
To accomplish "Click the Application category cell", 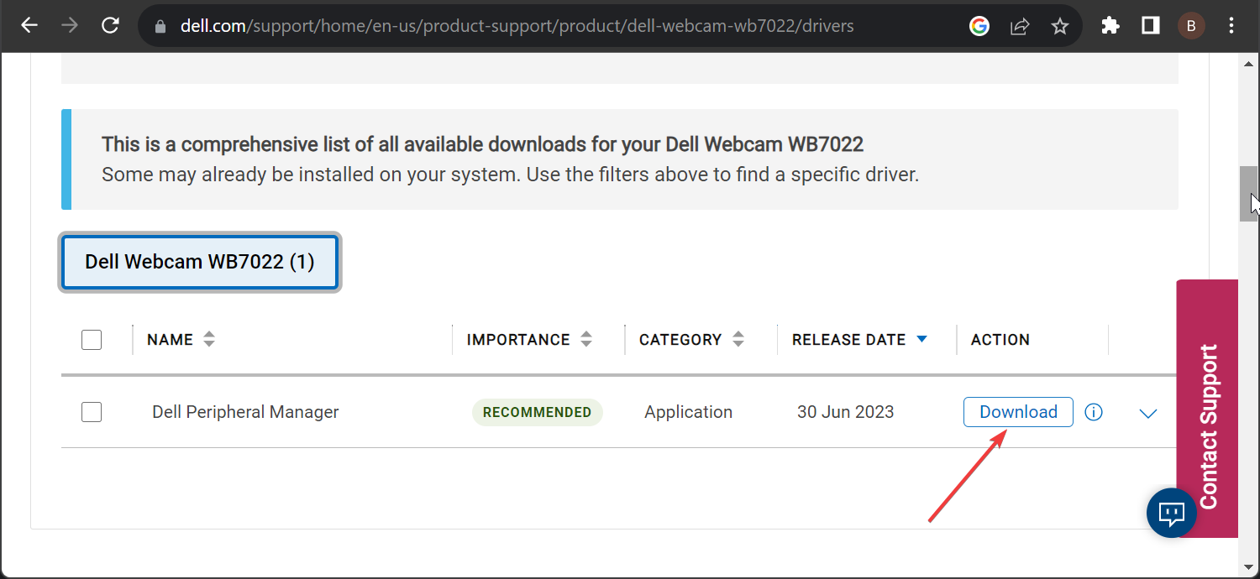I will point(689,412).
